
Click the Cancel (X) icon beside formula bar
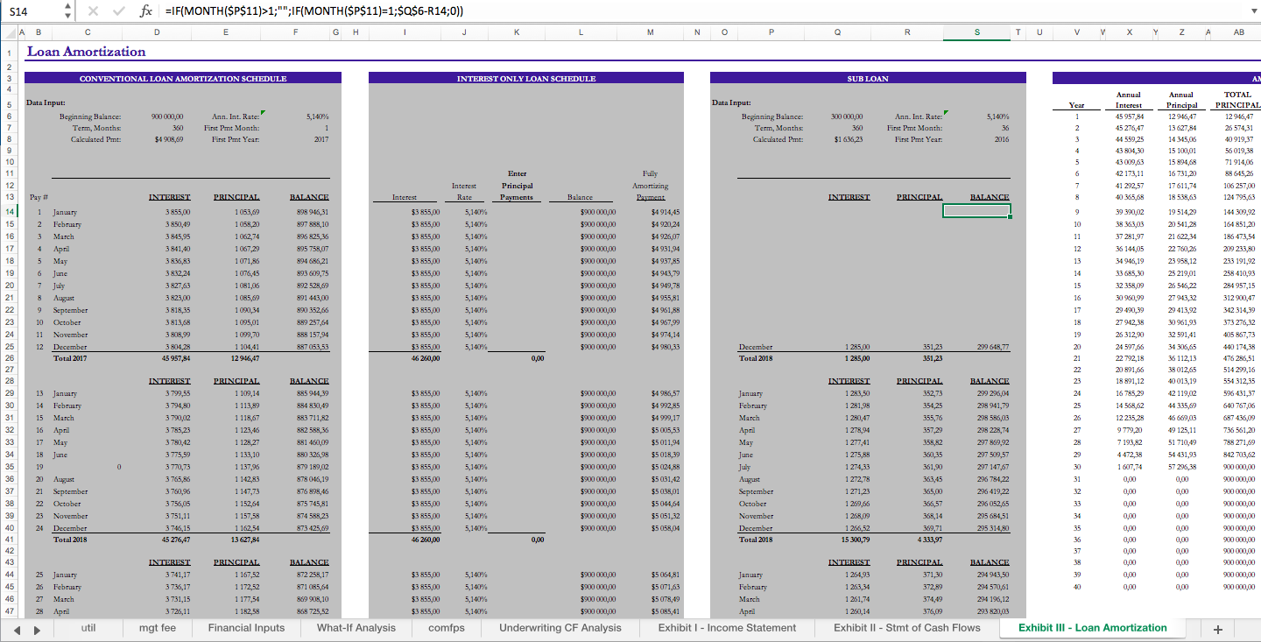pyautogui.click(x=95, y=11)
